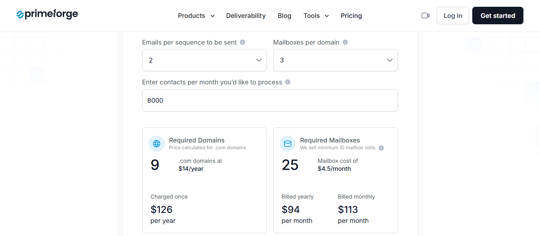
Task: Expand the Products chevron arrow
Action: tap(213, 16)
